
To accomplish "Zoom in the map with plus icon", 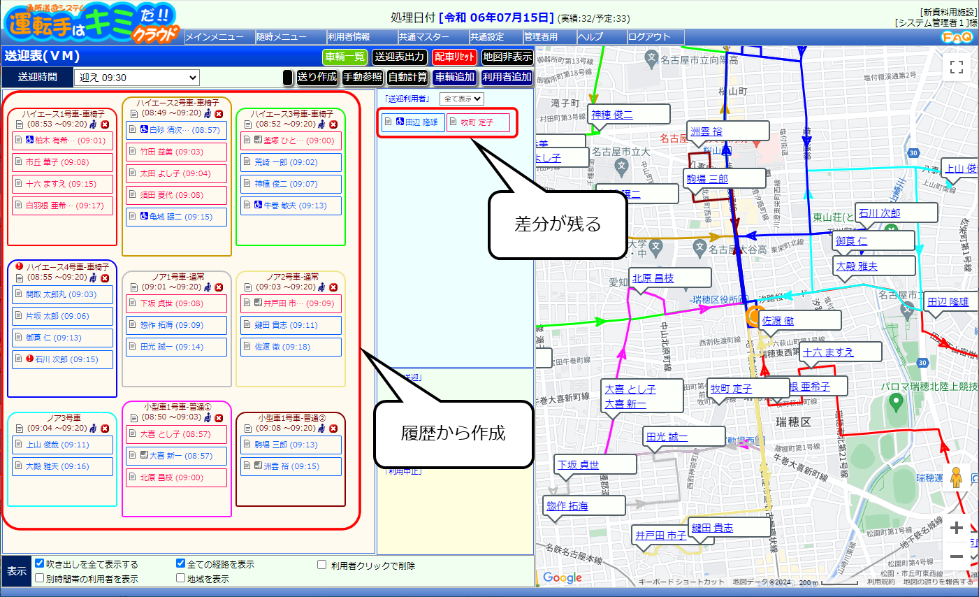I will pyautogui.click(x=957, y=528).
